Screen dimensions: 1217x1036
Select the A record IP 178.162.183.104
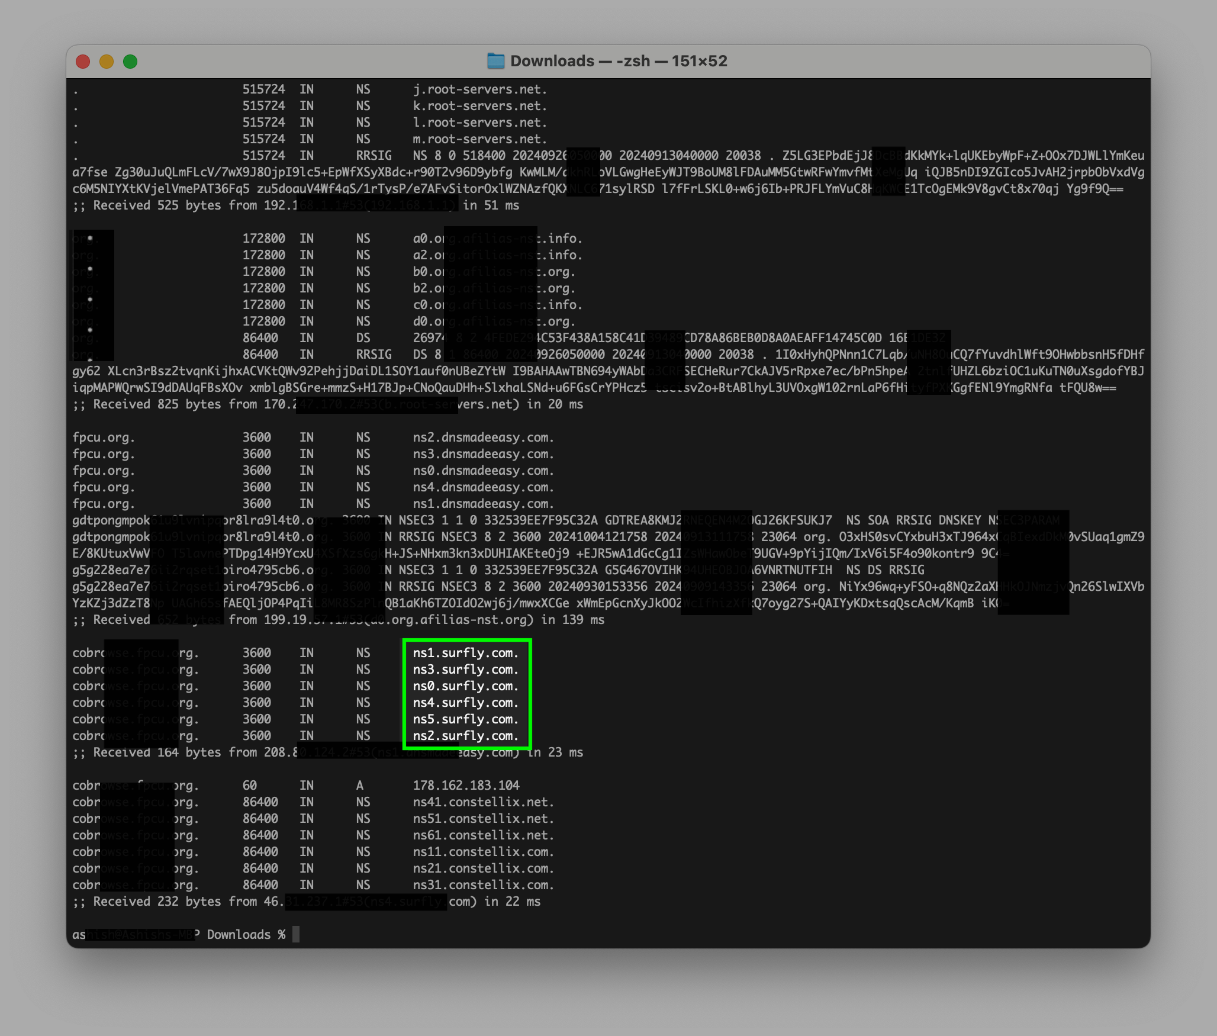click(466, 786)
